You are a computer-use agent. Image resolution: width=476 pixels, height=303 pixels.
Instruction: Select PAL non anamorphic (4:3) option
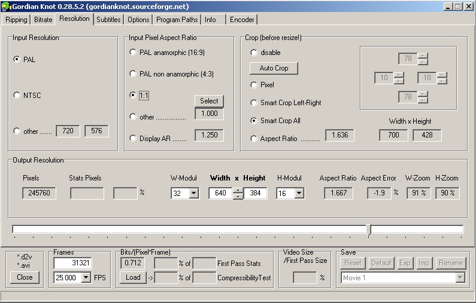tap(133, 74)
